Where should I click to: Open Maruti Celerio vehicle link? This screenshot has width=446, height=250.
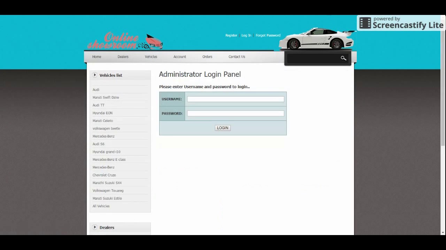click(x=103, y=121)
